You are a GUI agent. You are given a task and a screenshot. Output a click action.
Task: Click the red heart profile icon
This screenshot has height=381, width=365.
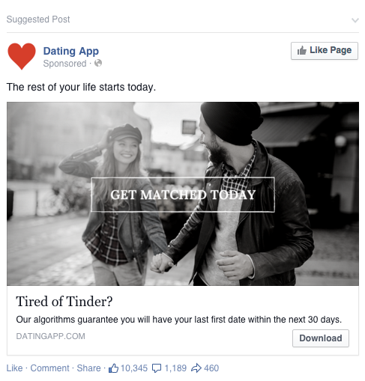point(22,56)
